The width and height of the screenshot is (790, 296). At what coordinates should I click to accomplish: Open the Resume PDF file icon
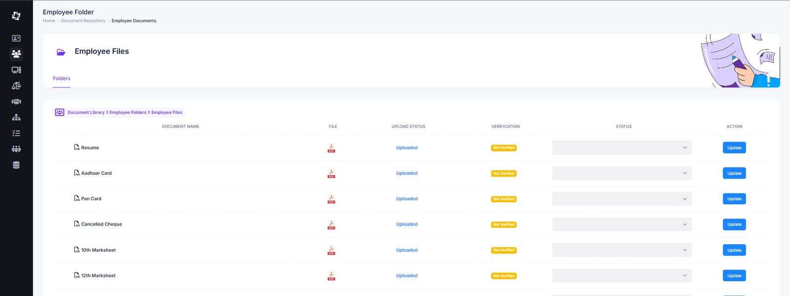coord(331,148)
